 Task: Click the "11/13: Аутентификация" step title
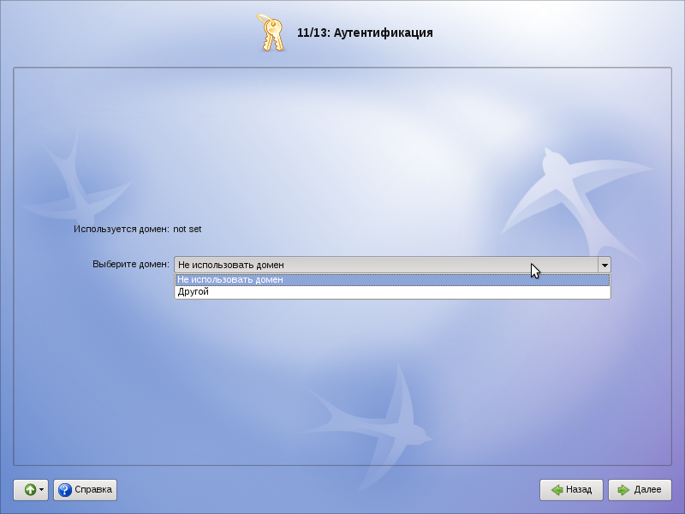(365, 33)
